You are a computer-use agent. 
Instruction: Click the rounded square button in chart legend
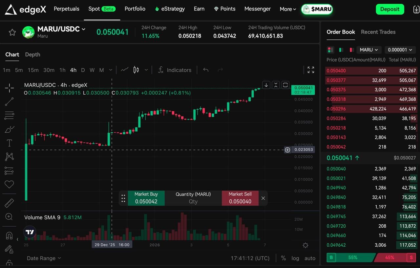[x=285, y=85]
